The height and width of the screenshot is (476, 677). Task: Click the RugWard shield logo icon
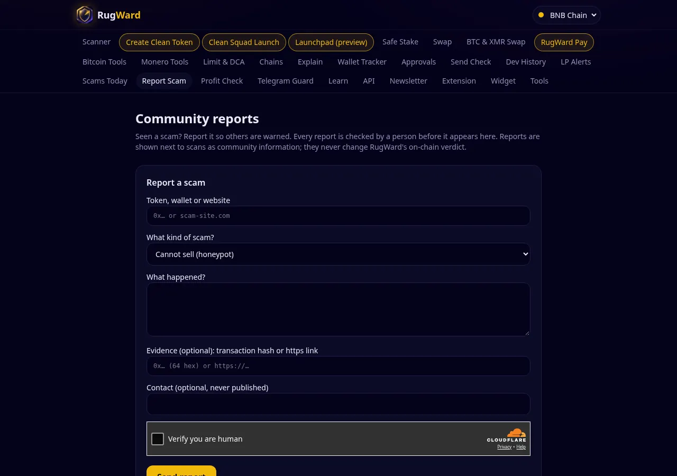click(85, 15)
